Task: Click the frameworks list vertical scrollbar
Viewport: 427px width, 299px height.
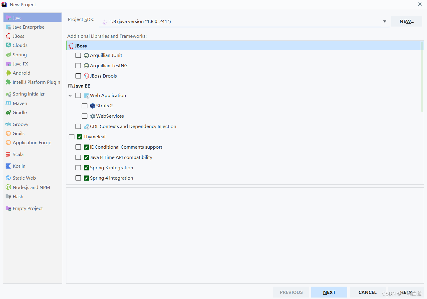Action: [x=422, y=77]
